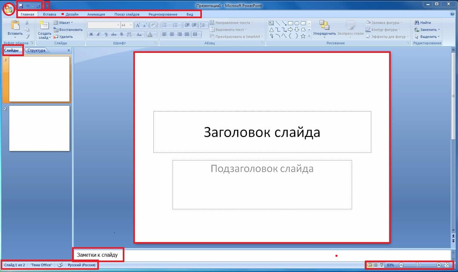Open Customize Quick Access Toolbar arrow
This screenshot has height=272, width=458.
tap(47, 6)
